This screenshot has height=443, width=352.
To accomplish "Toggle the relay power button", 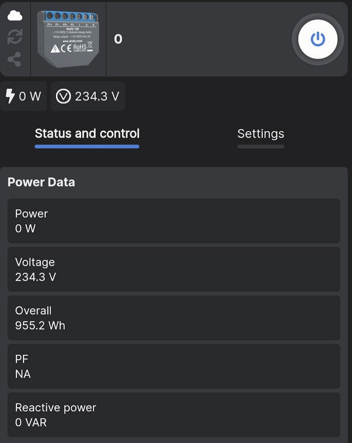I will [318, 39].
